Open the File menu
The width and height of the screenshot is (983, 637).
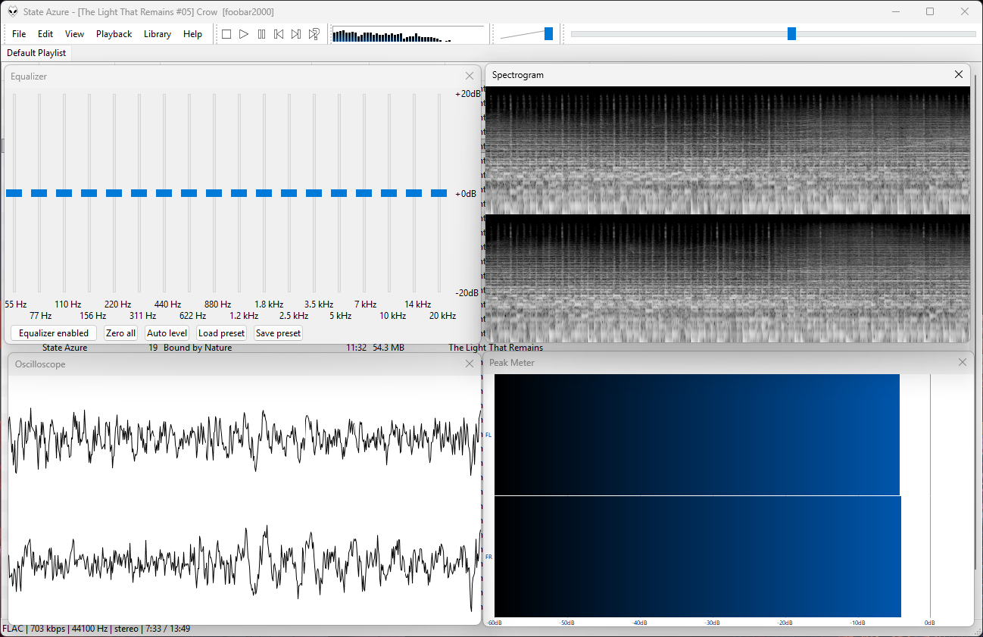coord(19,34)
